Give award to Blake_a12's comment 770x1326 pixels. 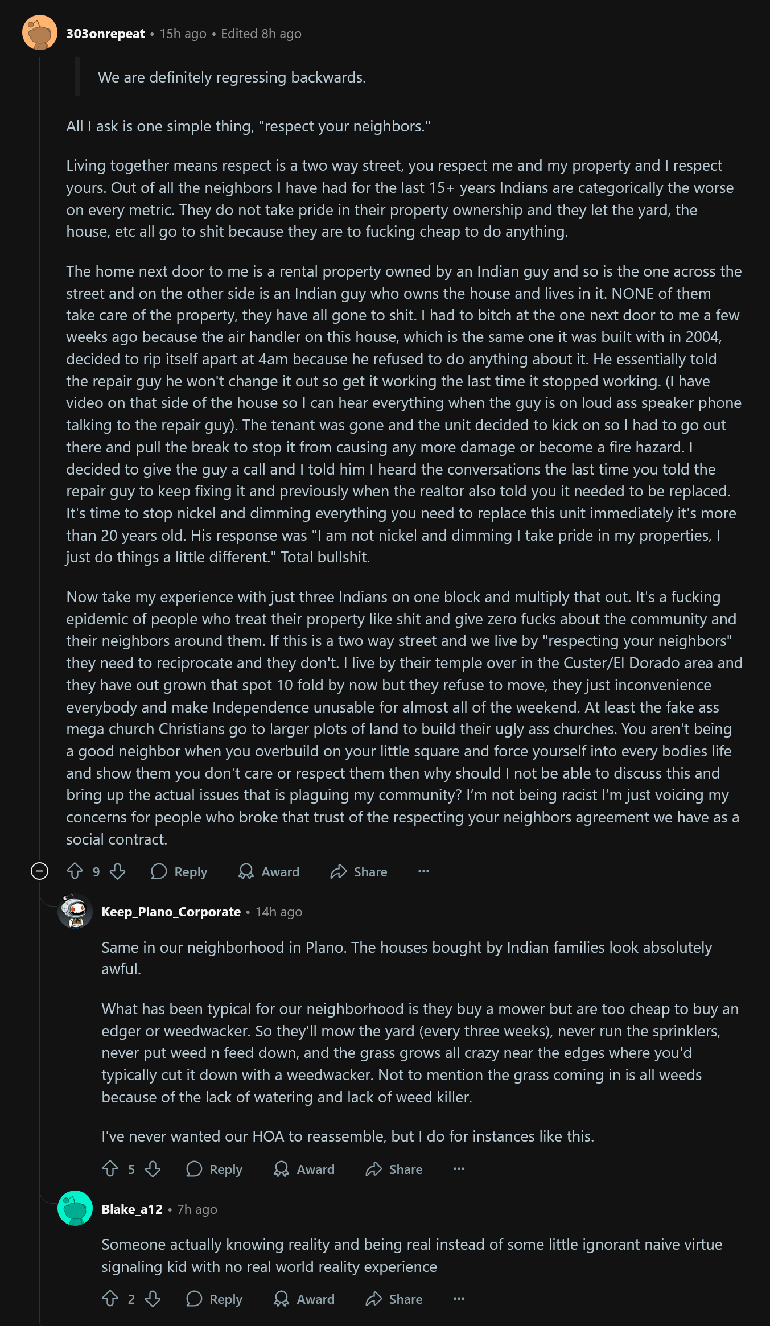click(x=304, y=1299)
